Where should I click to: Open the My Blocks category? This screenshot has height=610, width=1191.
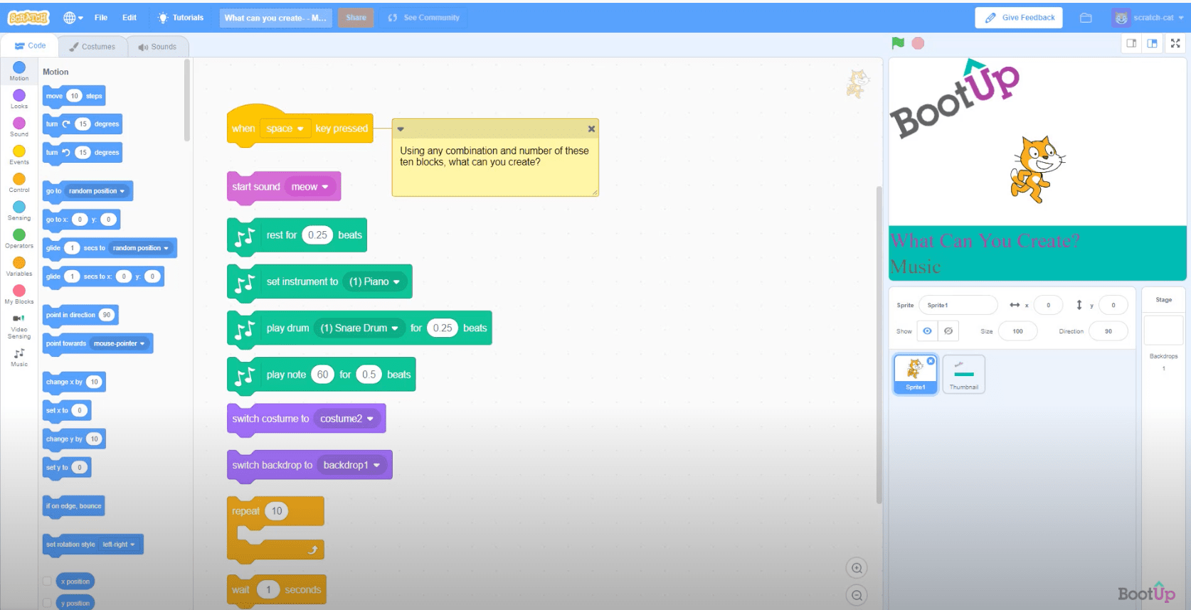pyautogui.click(x=19, y=294)
